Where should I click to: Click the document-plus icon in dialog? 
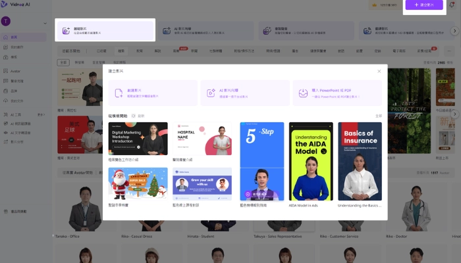119,93
